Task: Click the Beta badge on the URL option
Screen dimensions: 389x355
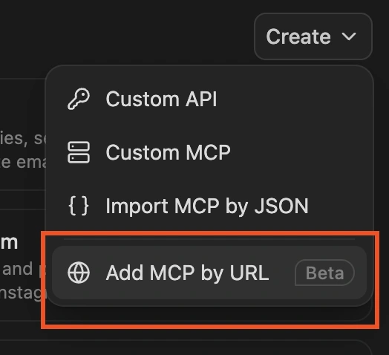Action: (x=324, y=273)
